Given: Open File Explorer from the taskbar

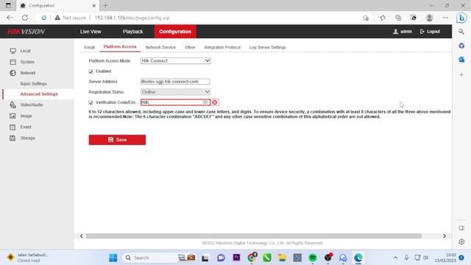Looking at the screenshot, I should [x=282, y=258].
